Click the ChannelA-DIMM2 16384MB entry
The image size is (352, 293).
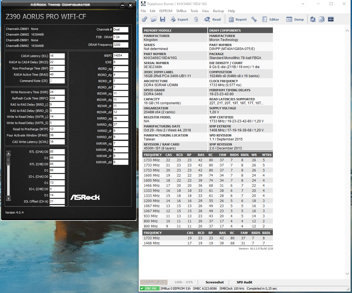pyautogui.click(x=25, y=34)
